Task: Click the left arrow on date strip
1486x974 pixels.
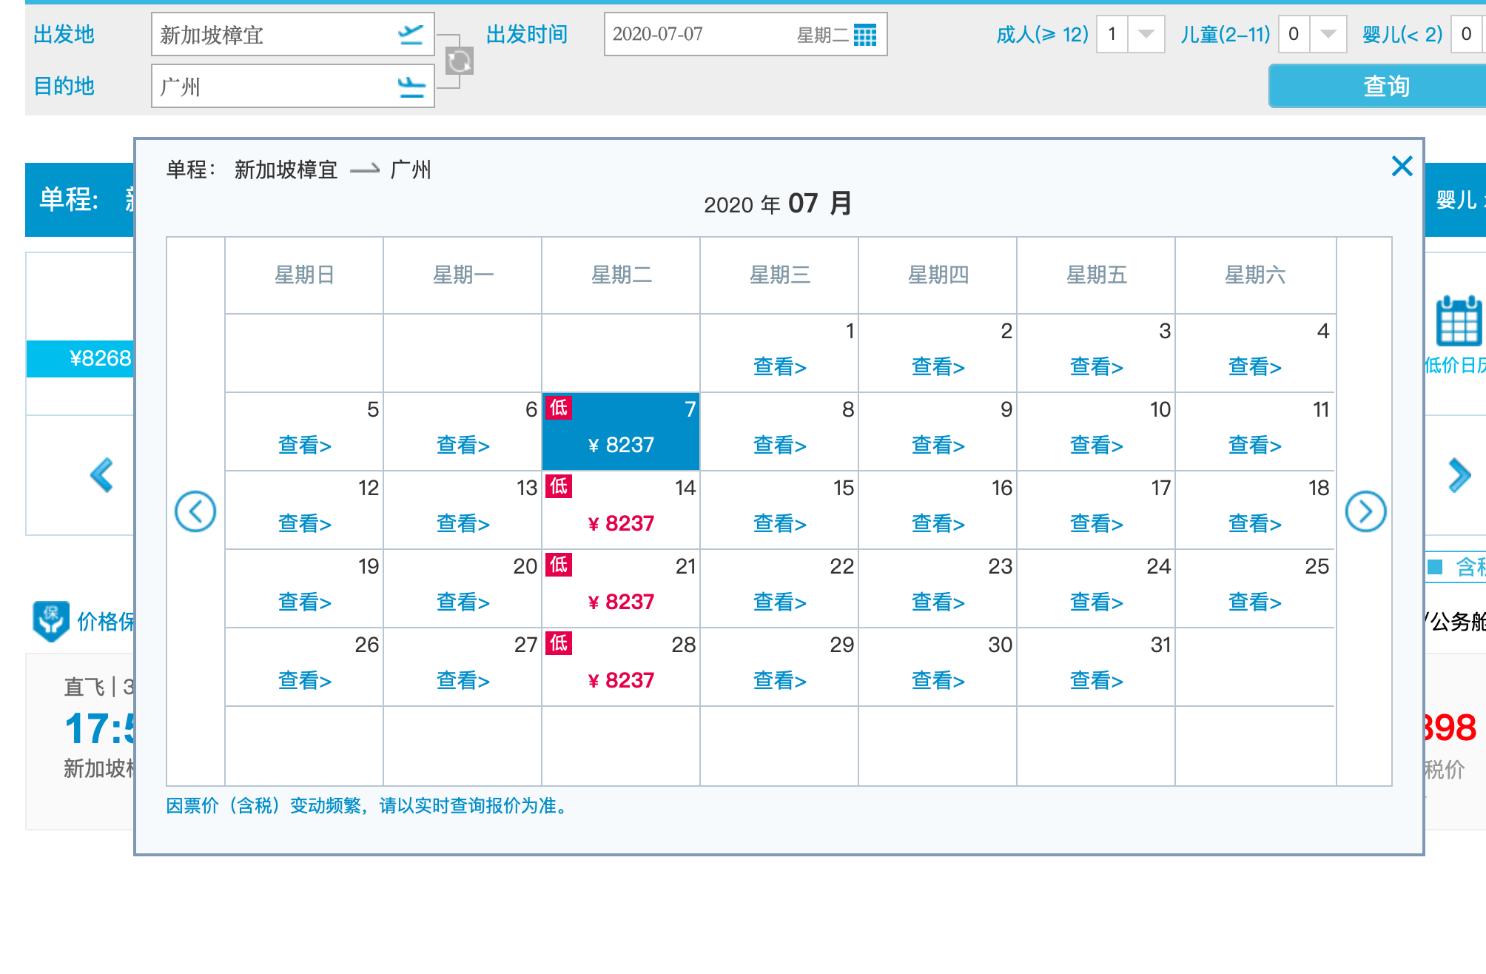Action: pyautogui.click(x=101, y=475)
